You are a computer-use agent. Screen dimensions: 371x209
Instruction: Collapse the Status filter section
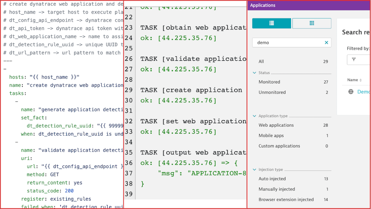click(x=254, y=72)
